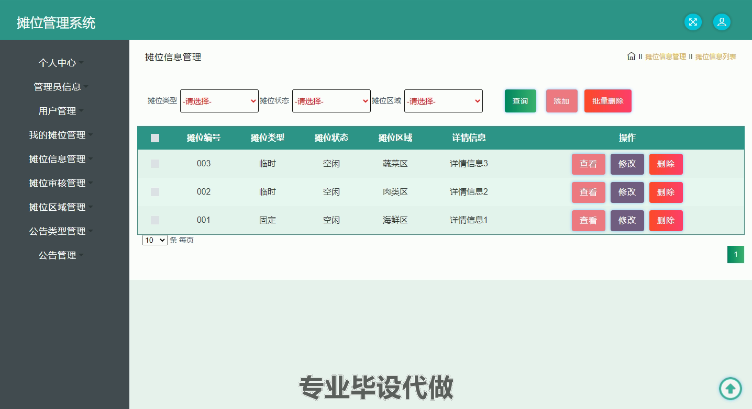
Task: Click the 批量删除 batch delete button
Action: point(608,101)
